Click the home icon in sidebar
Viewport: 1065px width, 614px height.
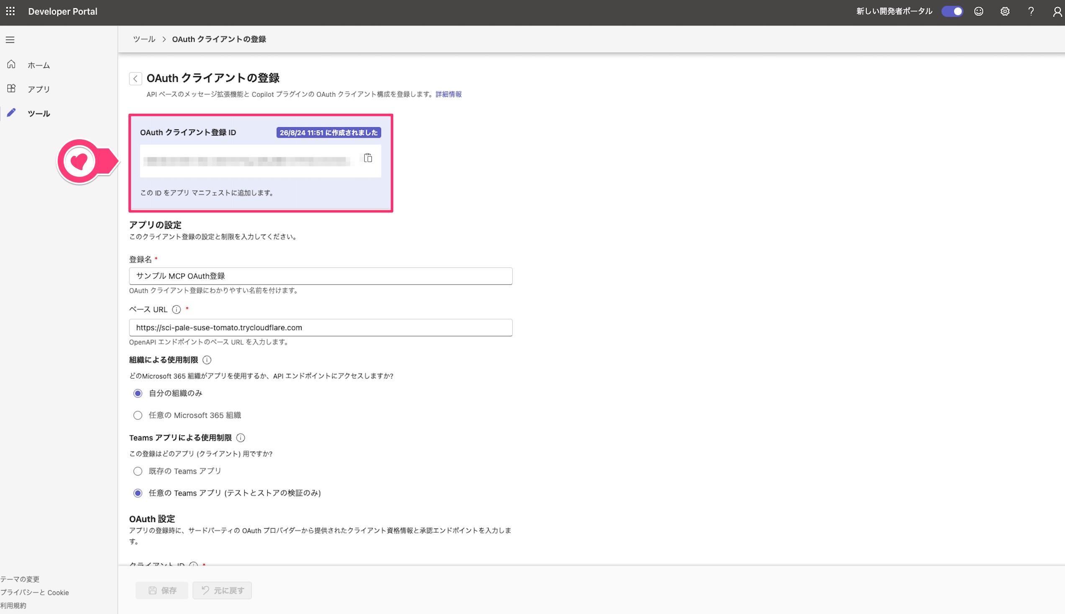(11, 64)
